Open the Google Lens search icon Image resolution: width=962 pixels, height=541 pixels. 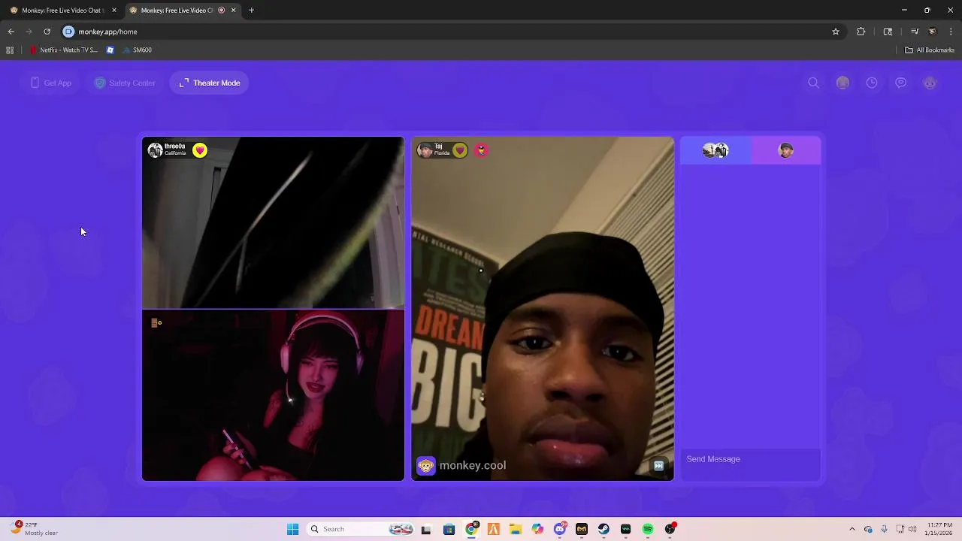(x=888, y=32)
